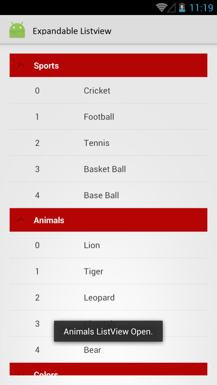Choose the Tiger item
The width and height of the screenshot is (217, 385).
pos(108,271)
